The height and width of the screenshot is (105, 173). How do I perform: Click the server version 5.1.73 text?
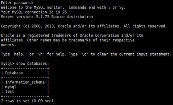click(x=42, y=17)
